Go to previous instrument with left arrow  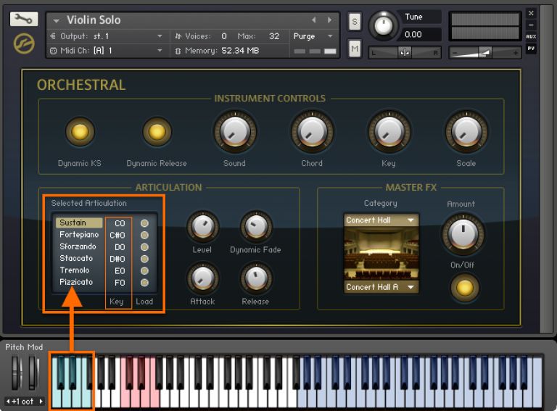click(314, 20)
